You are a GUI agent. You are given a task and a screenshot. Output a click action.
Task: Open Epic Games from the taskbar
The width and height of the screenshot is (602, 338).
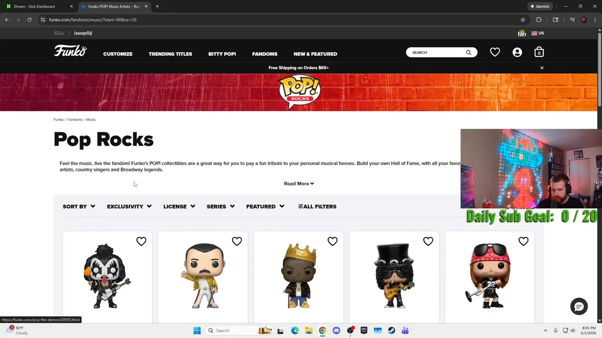(x=364, y=330)
